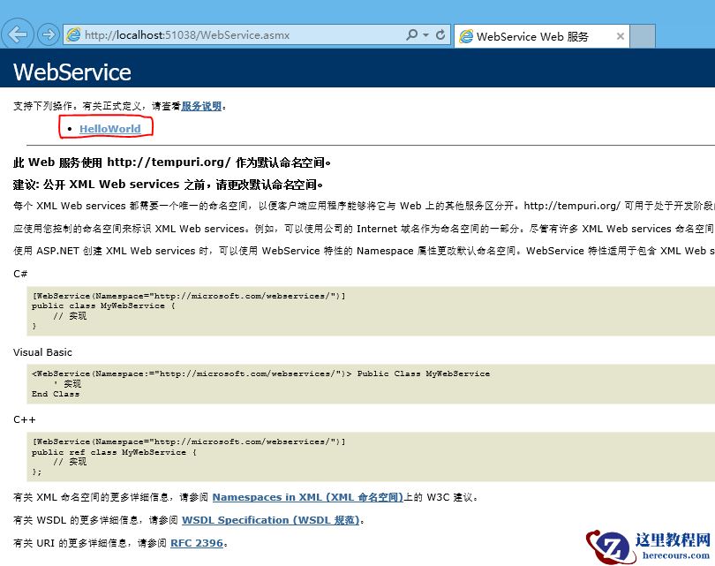The height and width of the screenshot is (566, 715).
Task: Click the C# label above code sample
Action: [20, 274]
